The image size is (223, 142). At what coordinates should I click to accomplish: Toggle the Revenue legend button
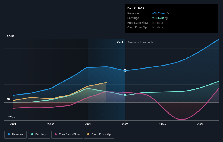pyautogui.click(x=15, y=135)
